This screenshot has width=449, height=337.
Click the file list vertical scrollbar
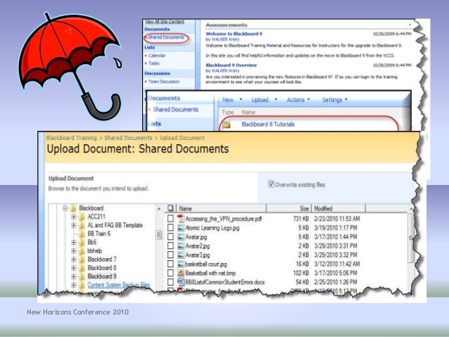[410, 238]
